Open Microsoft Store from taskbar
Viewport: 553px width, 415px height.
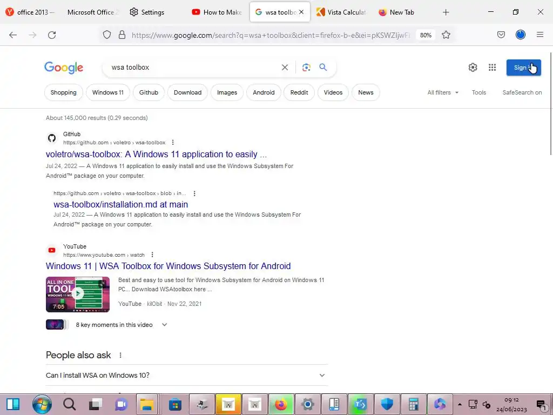(x=175, y=404)
